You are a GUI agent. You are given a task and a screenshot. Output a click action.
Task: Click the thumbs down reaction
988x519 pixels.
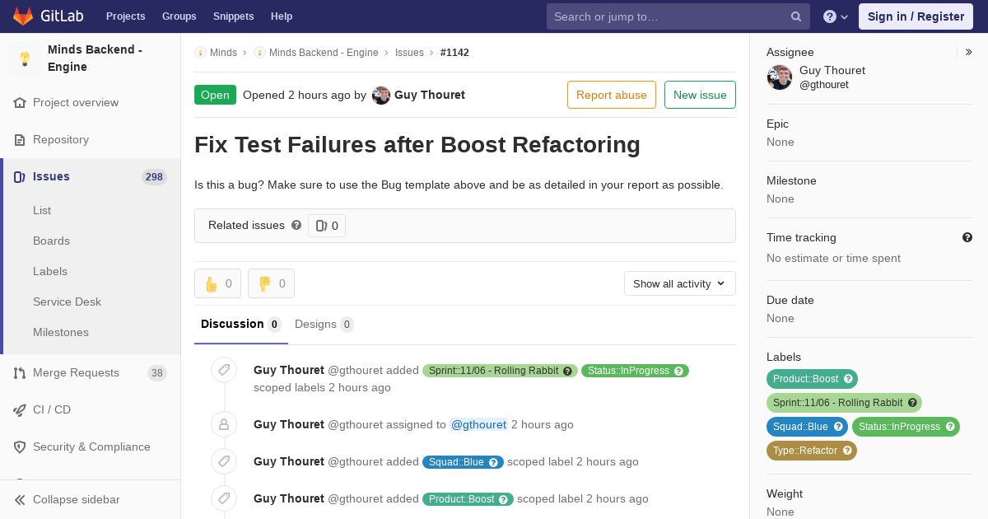click(271, 283)
